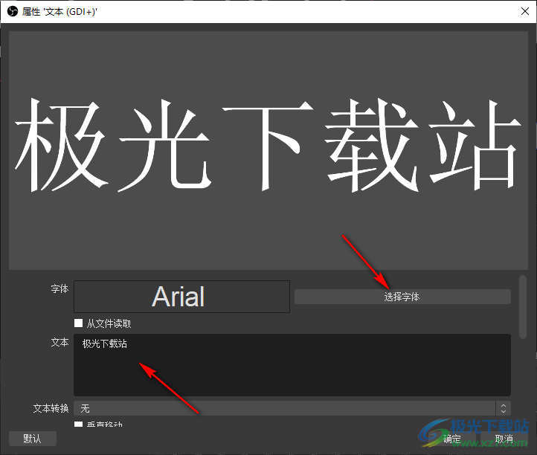
Task: Click the OBS logo in title bar
Action: coord(13,11)
